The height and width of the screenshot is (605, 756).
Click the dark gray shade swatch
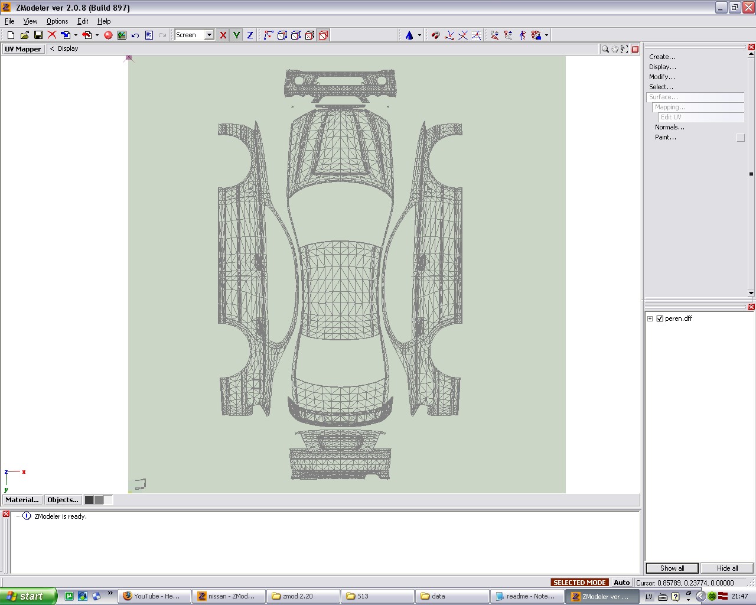click(x=89, y=500)
